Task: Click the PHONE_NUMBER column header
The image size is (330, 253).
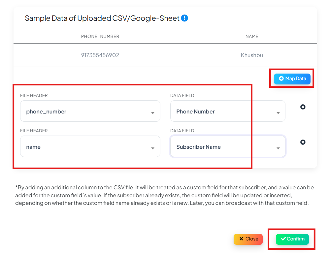Action: [x=100, y=36]
